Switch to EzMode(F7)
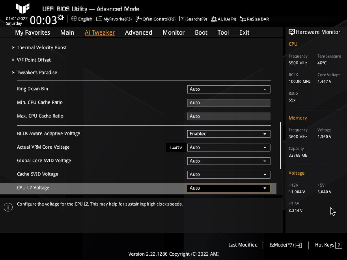The height and width of the screenshot is (260, 347). [286, 245]
